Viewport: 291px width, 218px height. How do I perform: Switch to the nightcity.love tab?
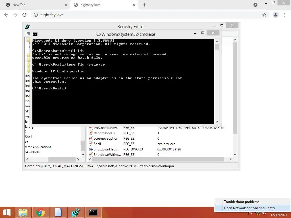[104, 5]
